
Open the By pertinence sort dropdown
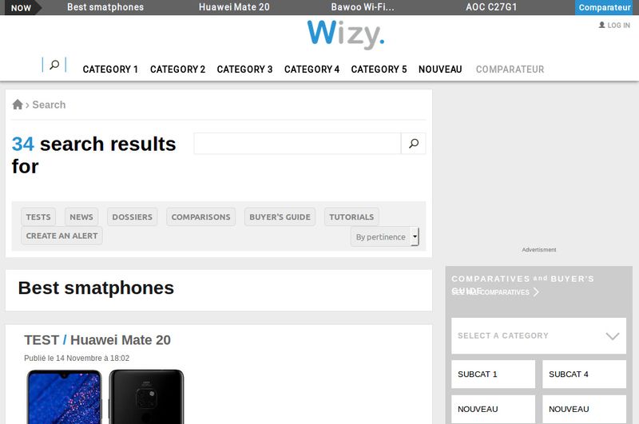tap(384, 236)
